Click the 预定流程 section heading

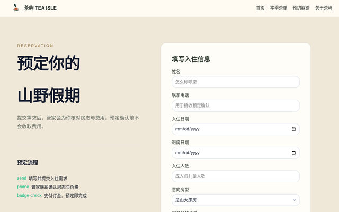point(28,163)
